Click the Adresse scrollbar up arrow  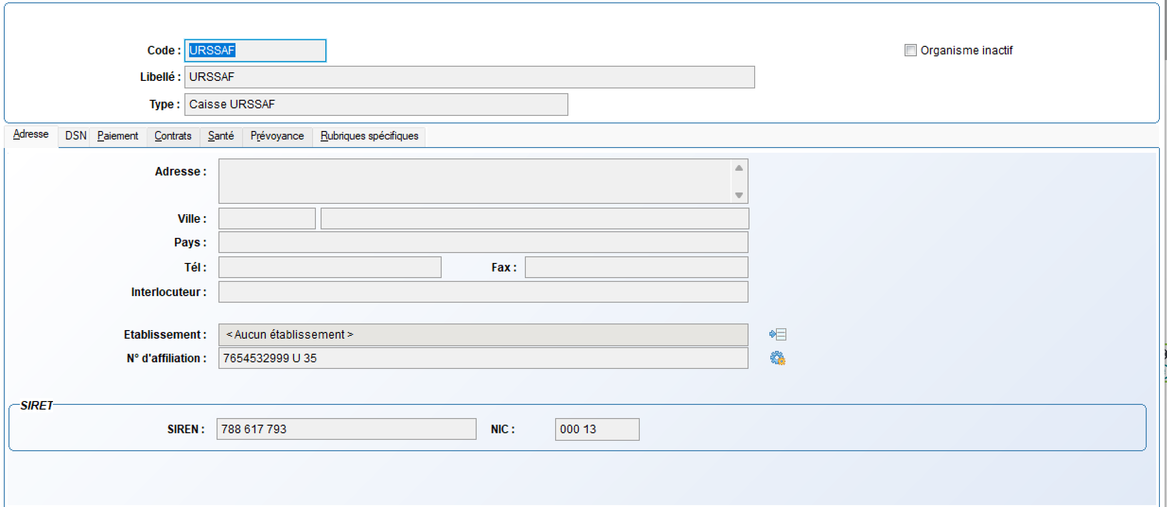[x=739, y=168]
